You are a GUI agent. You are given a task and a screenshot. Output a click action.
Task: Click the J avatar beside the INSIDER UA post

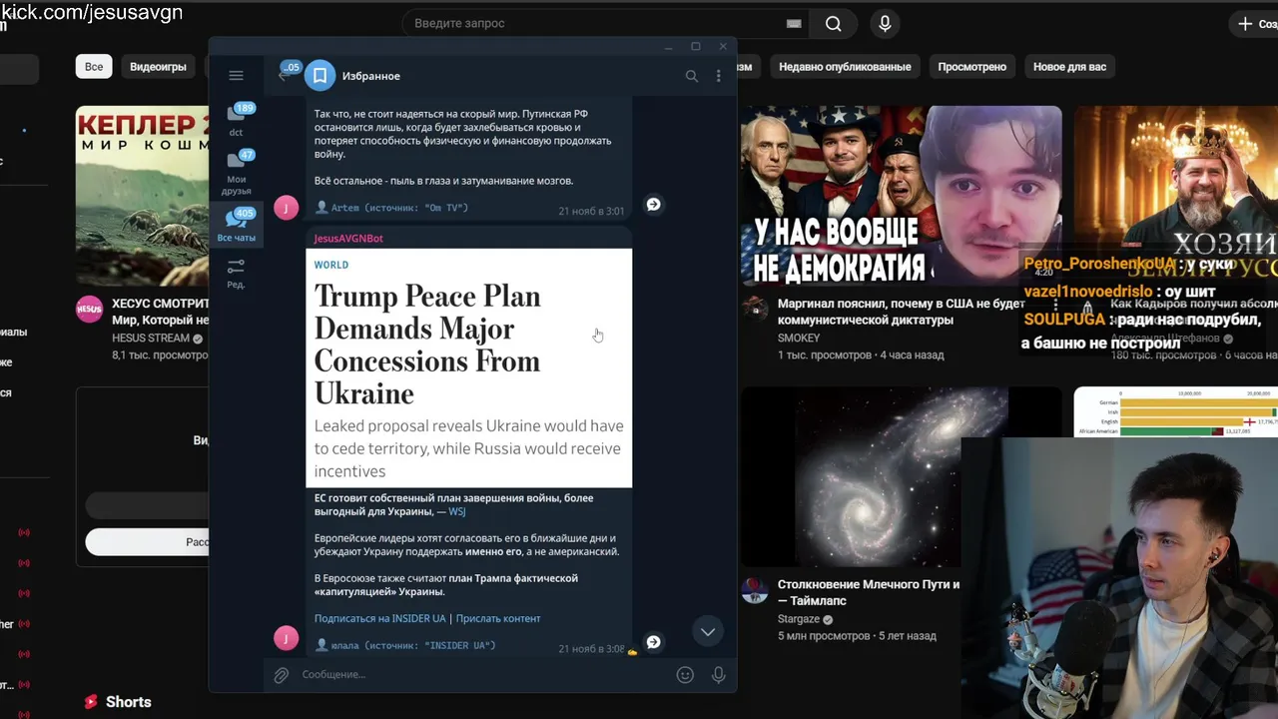[286, 638]
